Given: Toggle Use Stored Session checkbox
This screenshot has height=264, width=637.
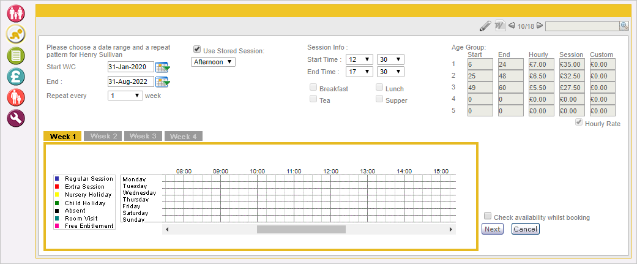Looking at the screenshot, I should coord(197,49).
